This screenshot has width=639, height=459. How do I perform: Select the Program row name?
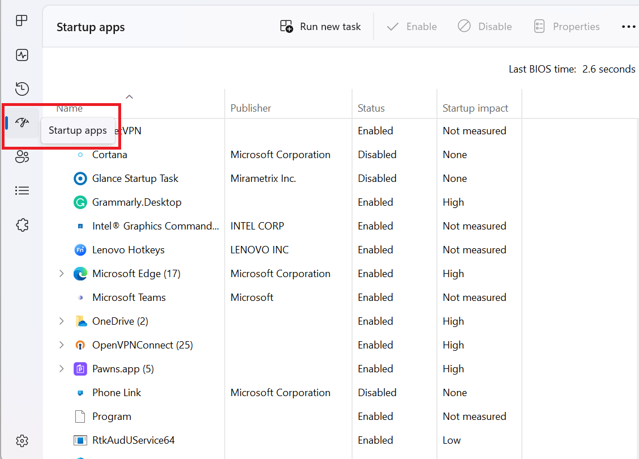(111, 416)
